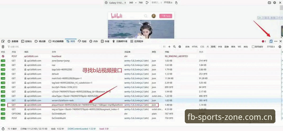This screenshot has width=283, height=131.
Task: Switch to the 存储 tab
Action: click(105, 41)
